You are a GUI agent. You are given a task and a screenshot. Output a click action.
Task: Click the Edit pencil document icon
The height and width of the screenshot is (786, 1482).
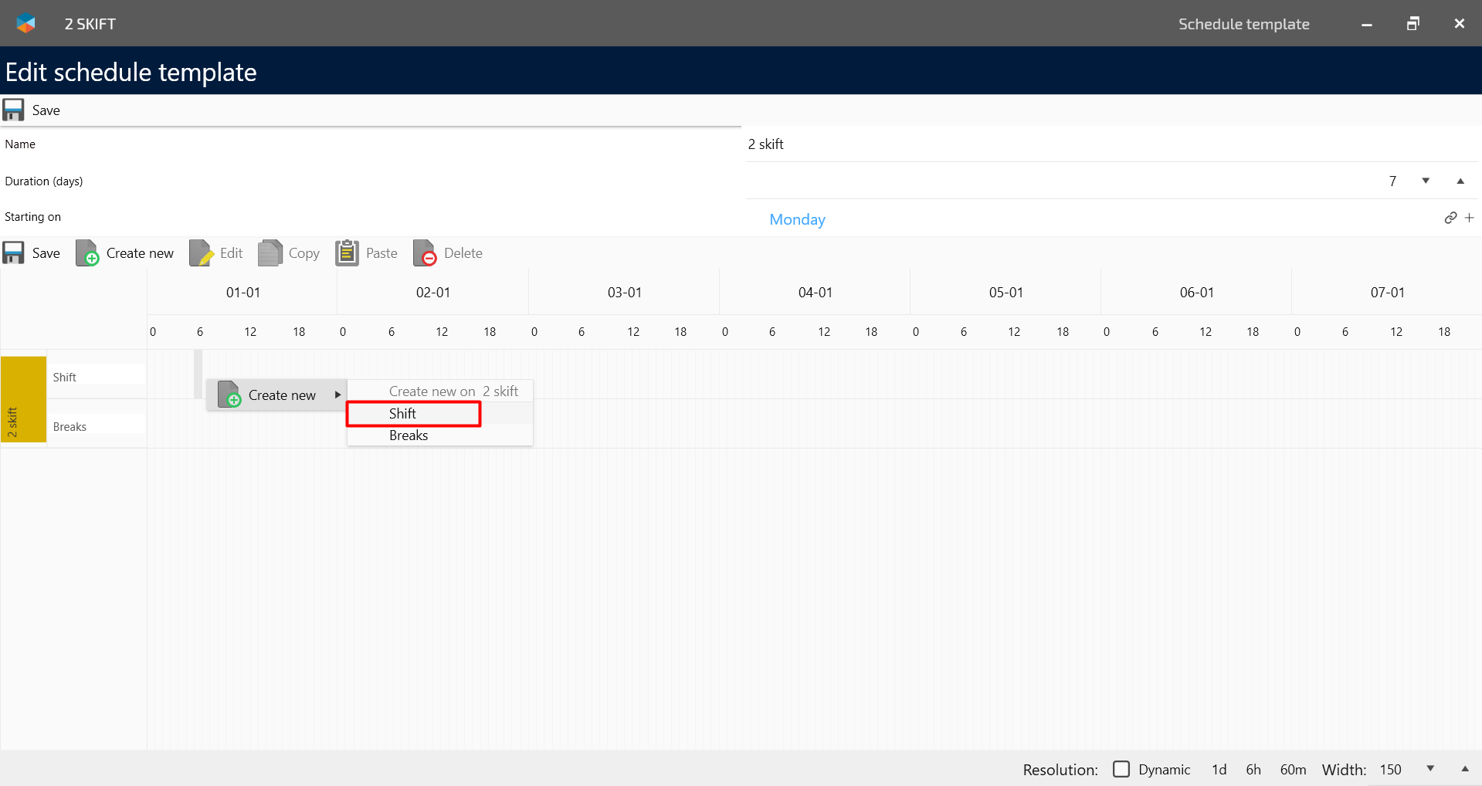coord(201,253)
